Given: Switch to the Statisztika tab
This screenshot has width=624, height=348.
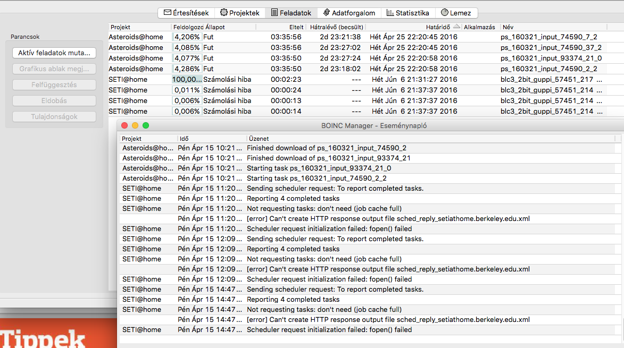Looking at the screenshot, I should point(408,13).
